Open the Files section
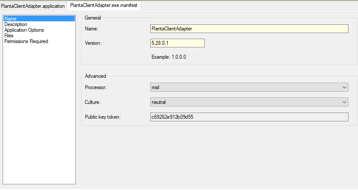Viewport: 358px width, 190px height. (9, 36)
